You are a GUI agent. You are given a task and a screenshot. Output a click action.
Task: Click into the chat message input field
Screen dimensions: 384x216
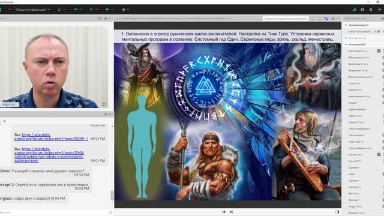(54, 212)
